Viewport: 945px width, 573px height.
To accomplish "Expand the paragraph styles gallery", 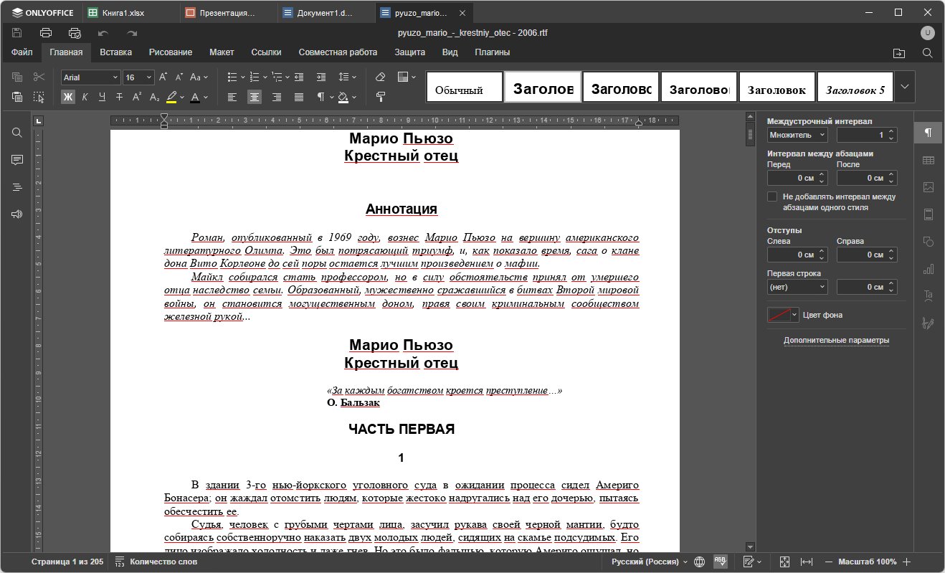I will [905, 87].
